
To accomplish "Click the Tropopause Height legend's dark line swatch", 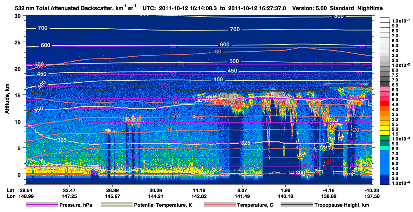I will click(297, 205).
